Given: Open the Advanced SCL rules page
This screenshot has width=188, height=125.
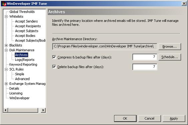Looking at the screenshot, I should click(22, 79).
